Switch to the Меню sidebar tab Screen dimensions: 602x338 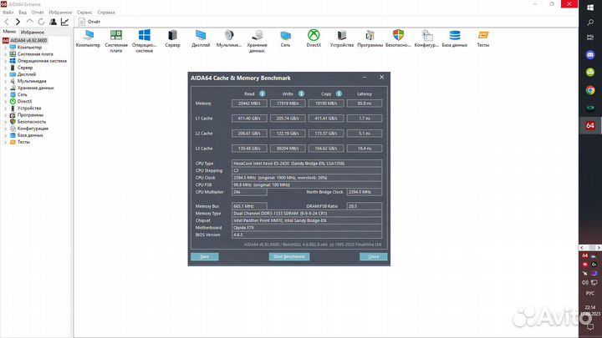click(9, 32)
